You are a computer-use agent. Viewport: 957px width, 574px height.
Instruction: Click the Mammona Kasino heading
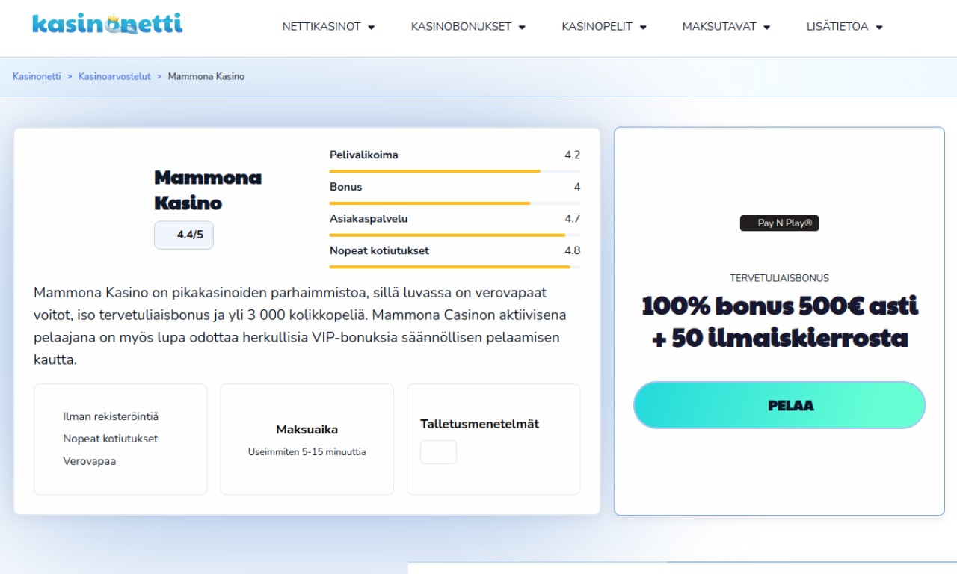click(208, 190)
